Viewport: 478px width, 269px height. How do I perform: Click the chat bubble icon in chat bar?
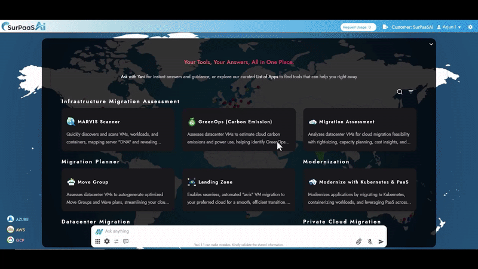tap(126, 242)
